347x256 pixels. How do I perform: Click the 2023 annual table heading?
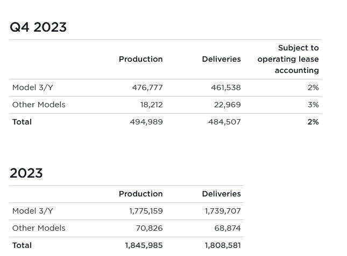tap(26, 173)
